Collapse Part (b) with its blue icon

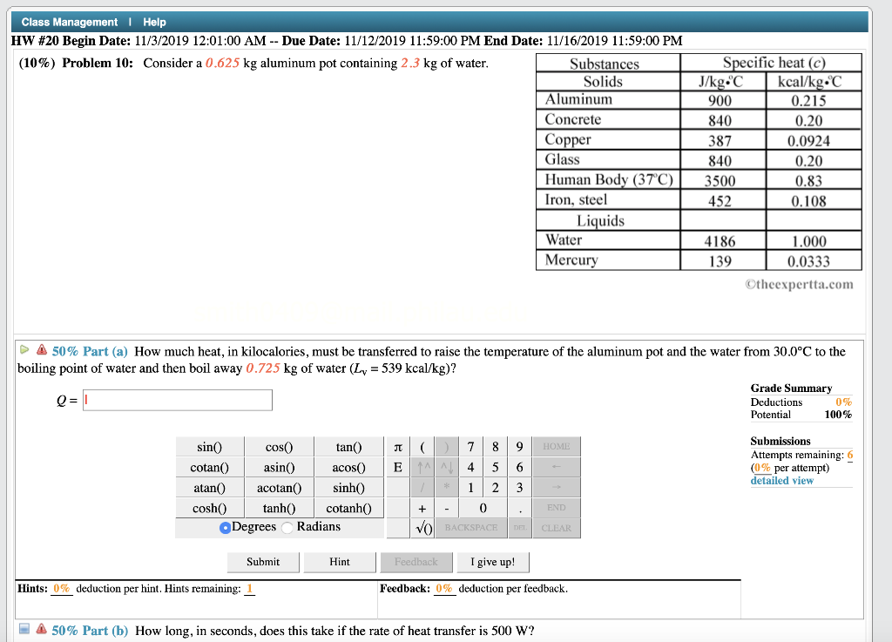tap(24, 631)
